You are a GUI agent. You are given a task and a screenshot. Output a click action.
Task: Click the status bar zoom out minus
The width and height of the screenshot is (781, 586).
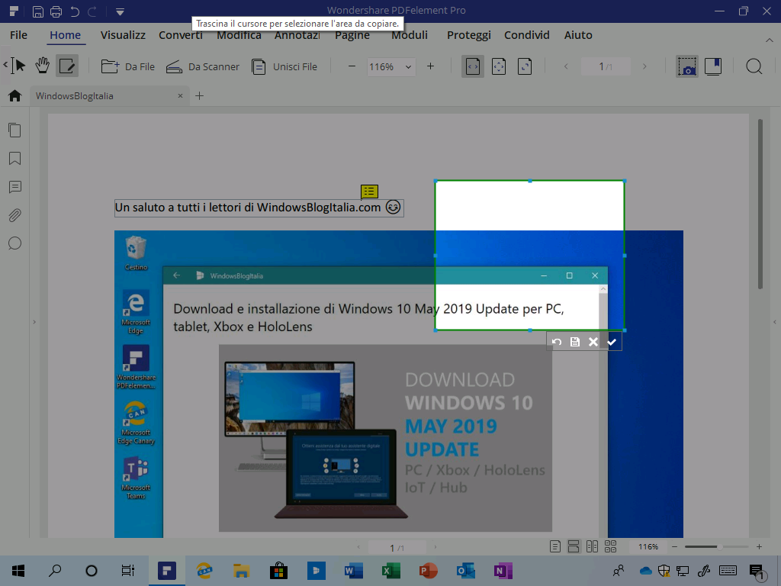tap(674, 546)
